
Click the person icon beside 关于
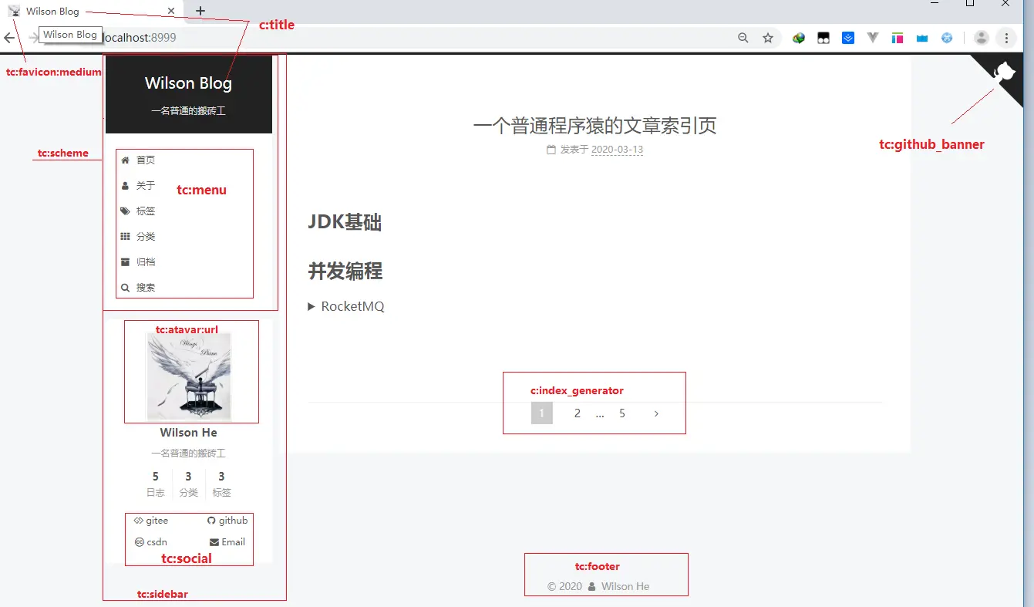click(126, 185)
